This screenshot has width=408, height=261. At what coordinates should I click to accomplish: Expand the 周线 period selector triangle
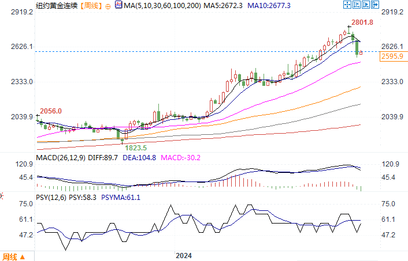pyautogui.click(x=23, y=257)
